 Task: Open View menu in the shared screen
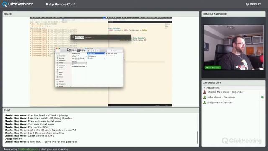click(x=49, y=18)
